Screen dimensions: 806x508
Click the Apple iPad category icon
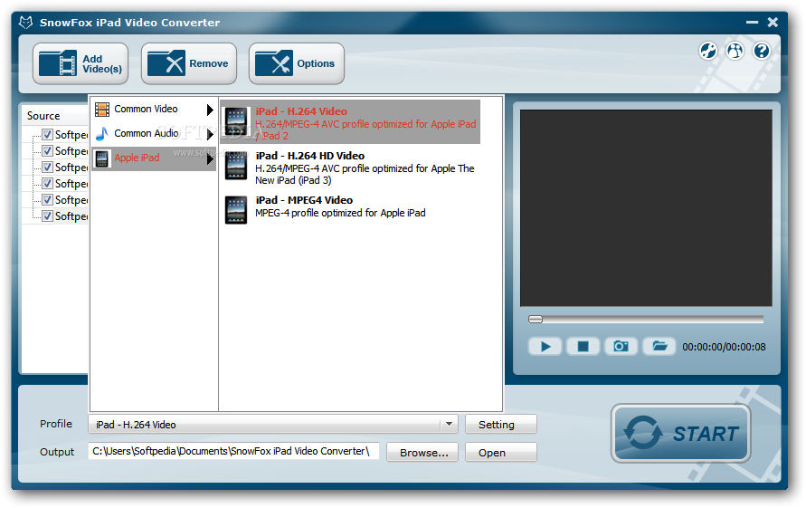[x=102, y=158]
